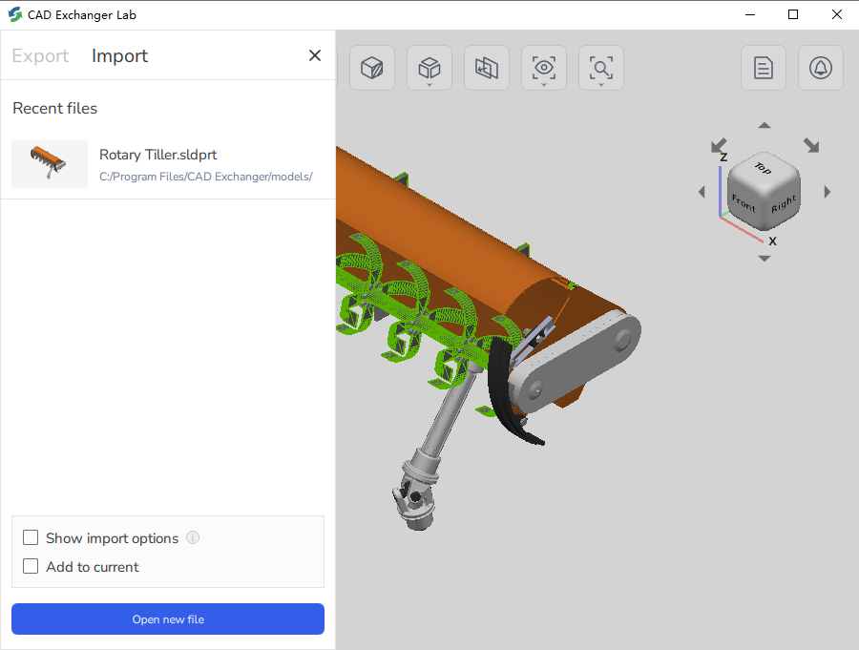Check the Add to current box
The image size is (859, 650).
click(31, 567)
